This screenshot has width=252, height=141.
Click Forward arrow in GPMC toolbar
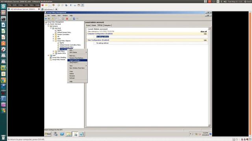pyautogui.click(x=49, y=19)
